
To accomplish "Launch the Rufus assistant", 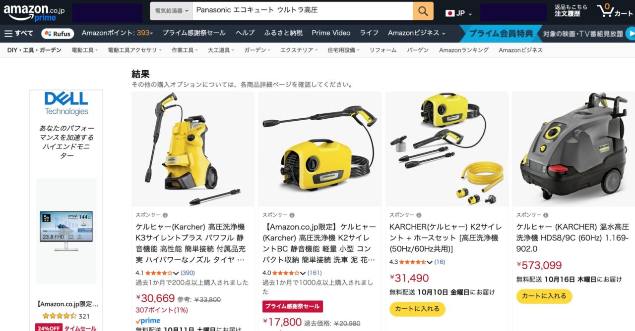I will (x=58, y=33).
